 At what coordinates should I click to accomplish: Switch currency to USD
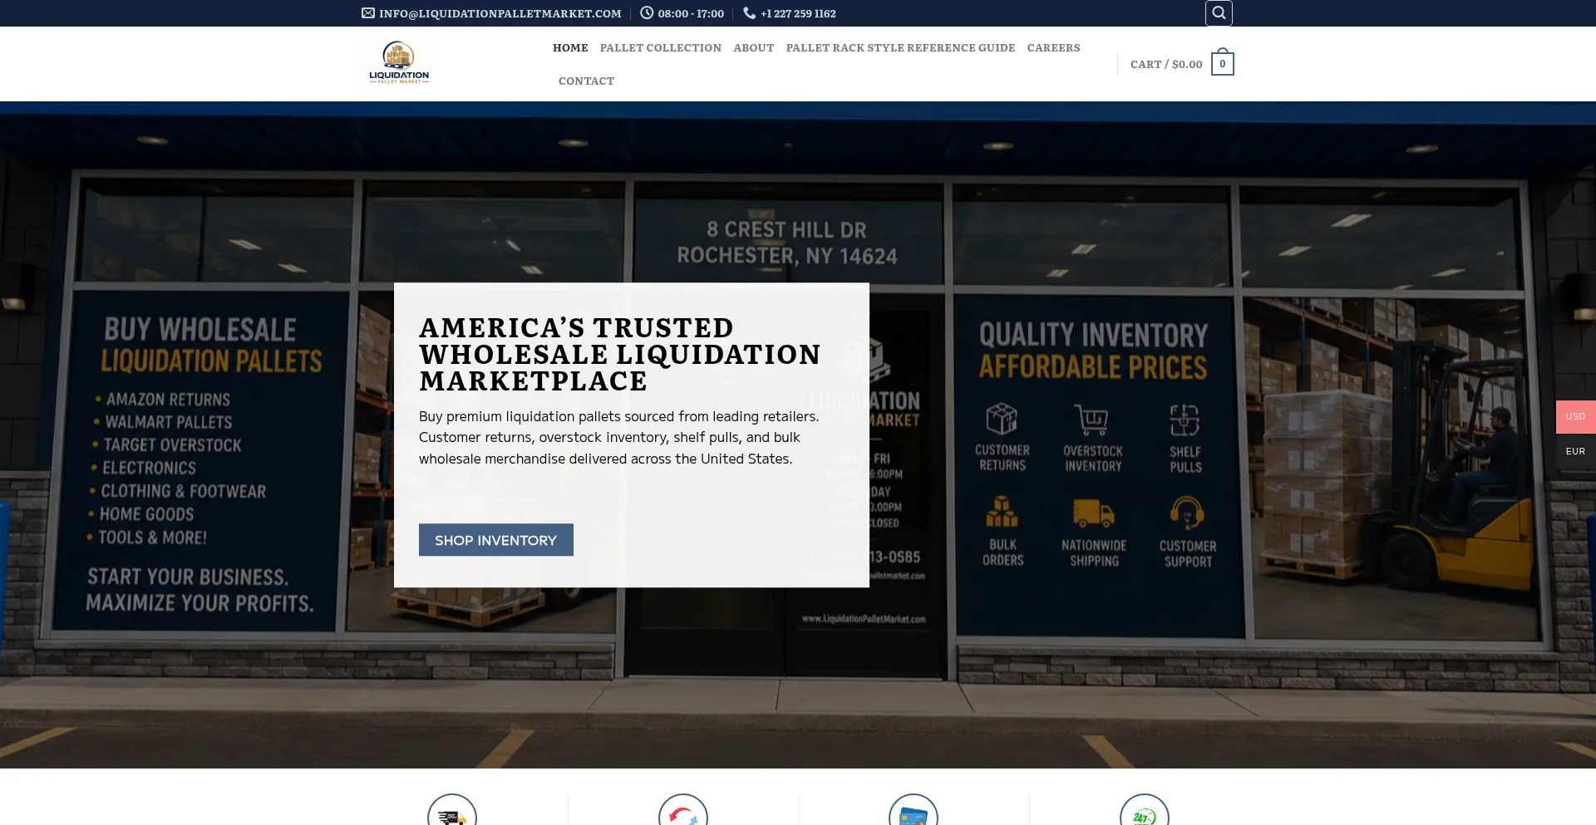click(1575, 416)
